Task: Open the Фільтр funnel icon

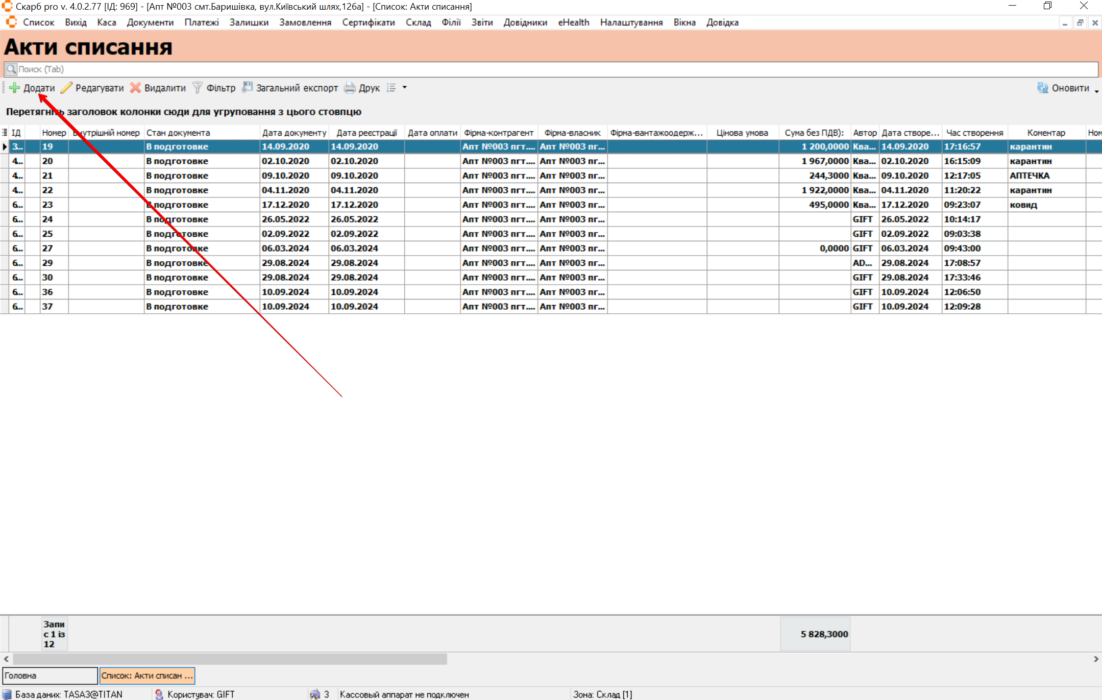Action: pos(197,88)
